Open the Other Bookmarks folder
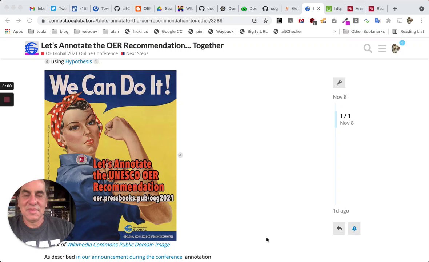This screenshot has height=262, width=429. tap(364, 32)
